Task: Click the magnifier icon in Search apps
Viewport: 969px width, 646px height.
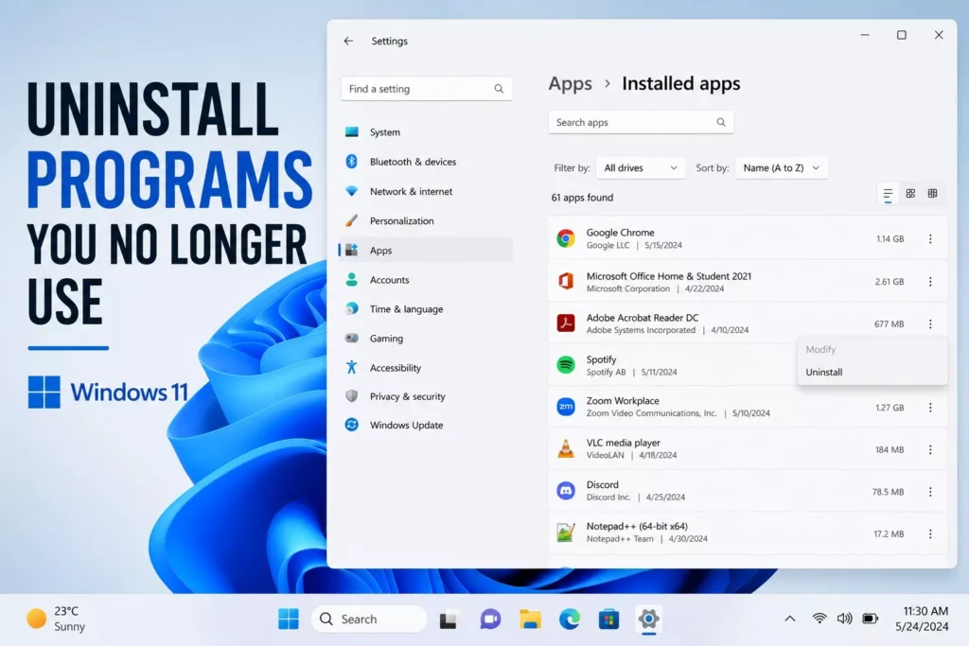Action: [x=720, y=122]
